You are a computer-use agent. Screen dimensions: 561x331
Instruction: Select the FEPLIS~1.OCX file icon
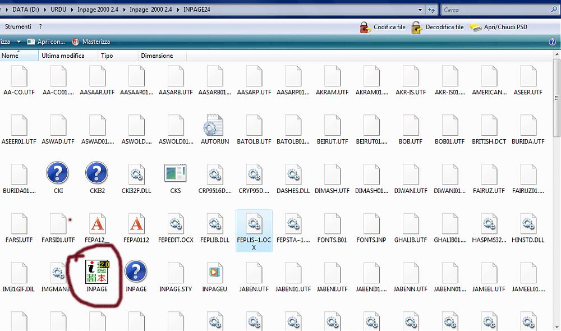point(254,223)
